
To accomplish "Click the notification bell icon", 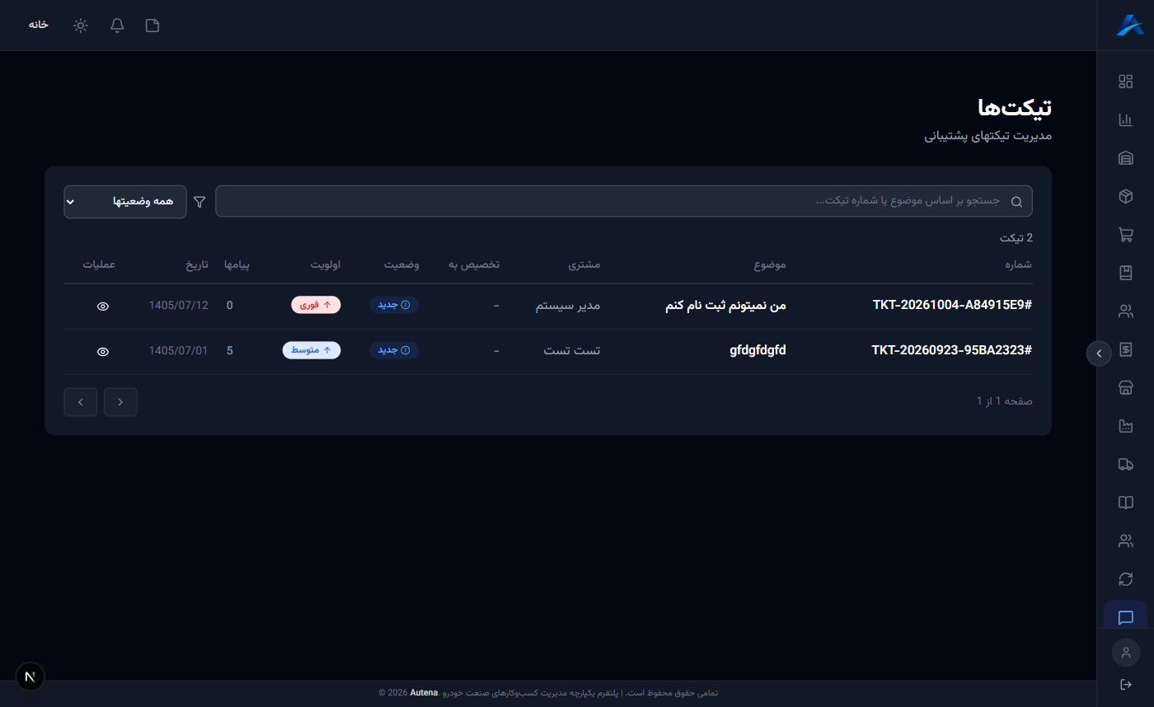I will point(117,25).
